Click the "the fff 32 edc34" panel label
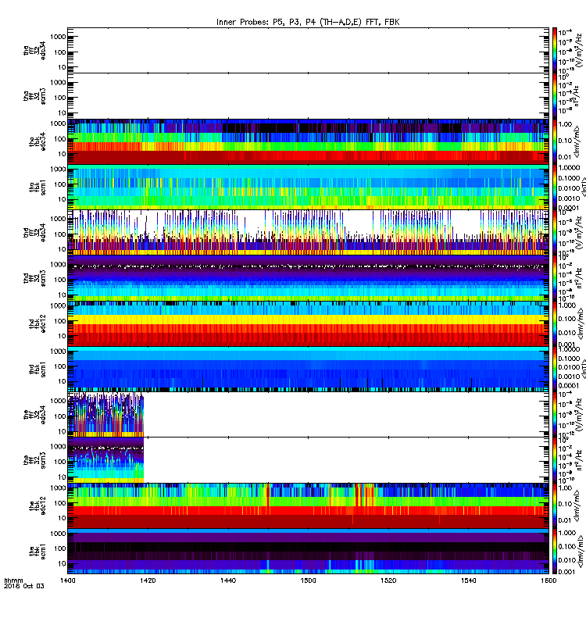586x625 pixels. click(34, 415)
